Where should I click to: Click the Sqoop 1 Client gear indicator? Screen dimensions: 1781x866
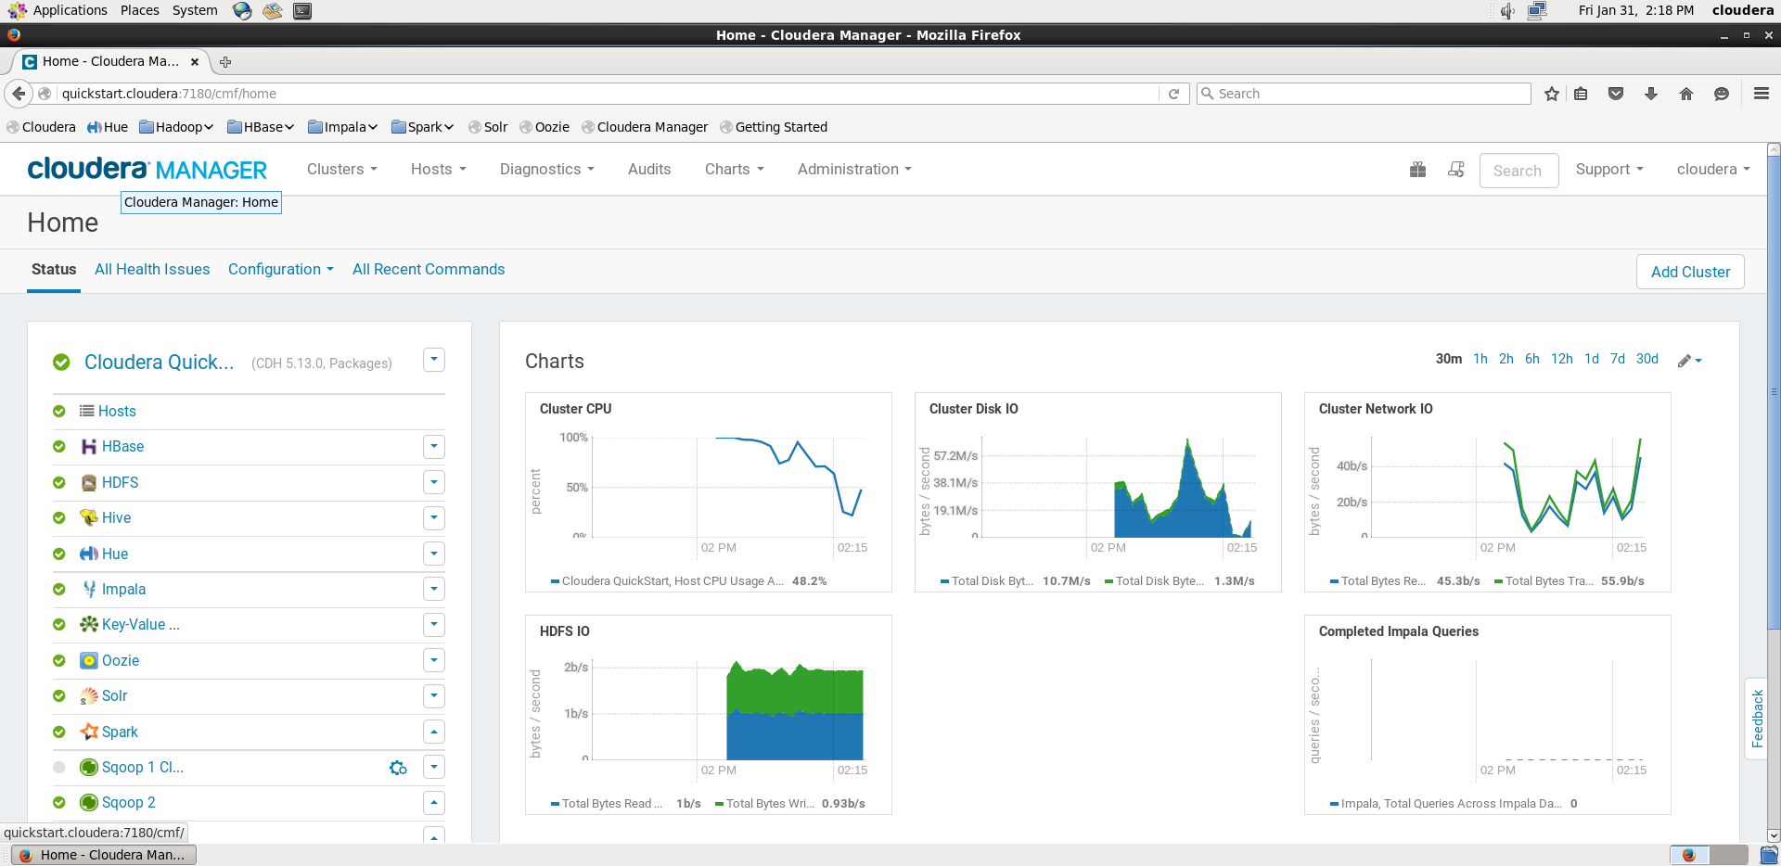tap(398, 768)
